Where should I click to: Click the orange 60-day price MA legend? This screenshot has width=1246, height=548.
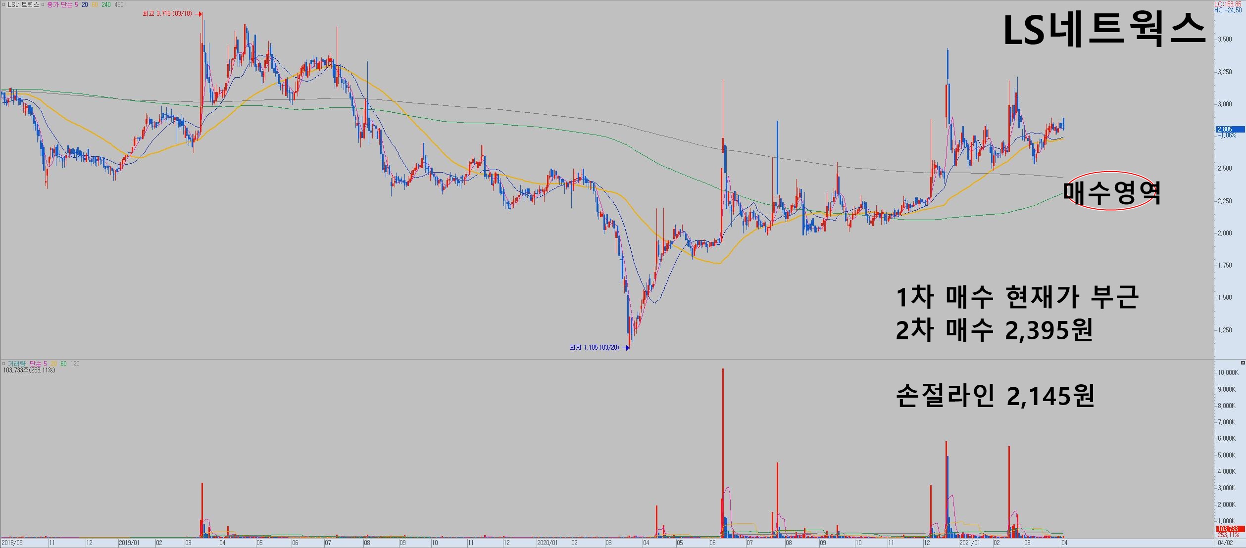tap(95, 4)
